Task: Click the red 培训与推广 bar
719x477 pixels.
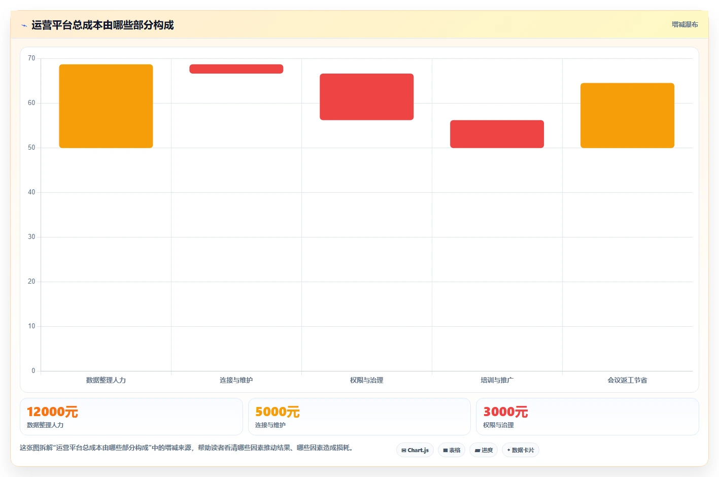Action: [497, 134]
